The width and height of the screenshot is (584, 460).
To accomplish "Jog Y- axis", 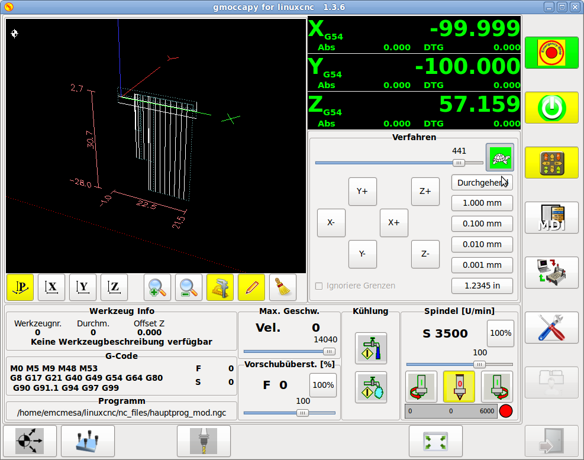I will point(362,254).
